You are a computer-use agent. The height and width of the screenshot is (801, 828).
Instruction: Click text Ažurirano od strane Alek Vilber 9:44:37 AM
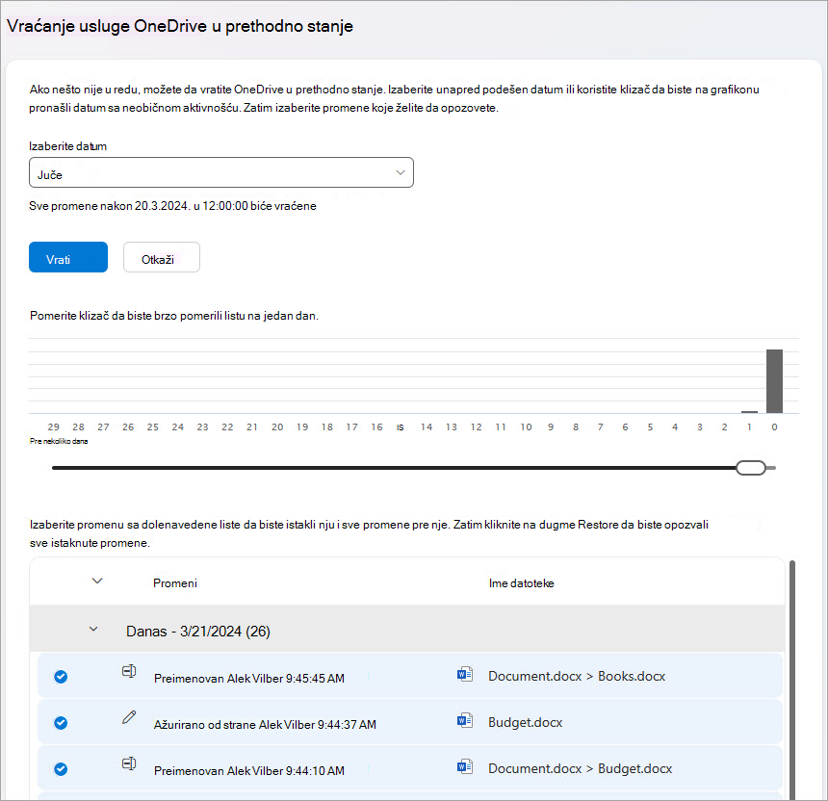tap(265, 724)
